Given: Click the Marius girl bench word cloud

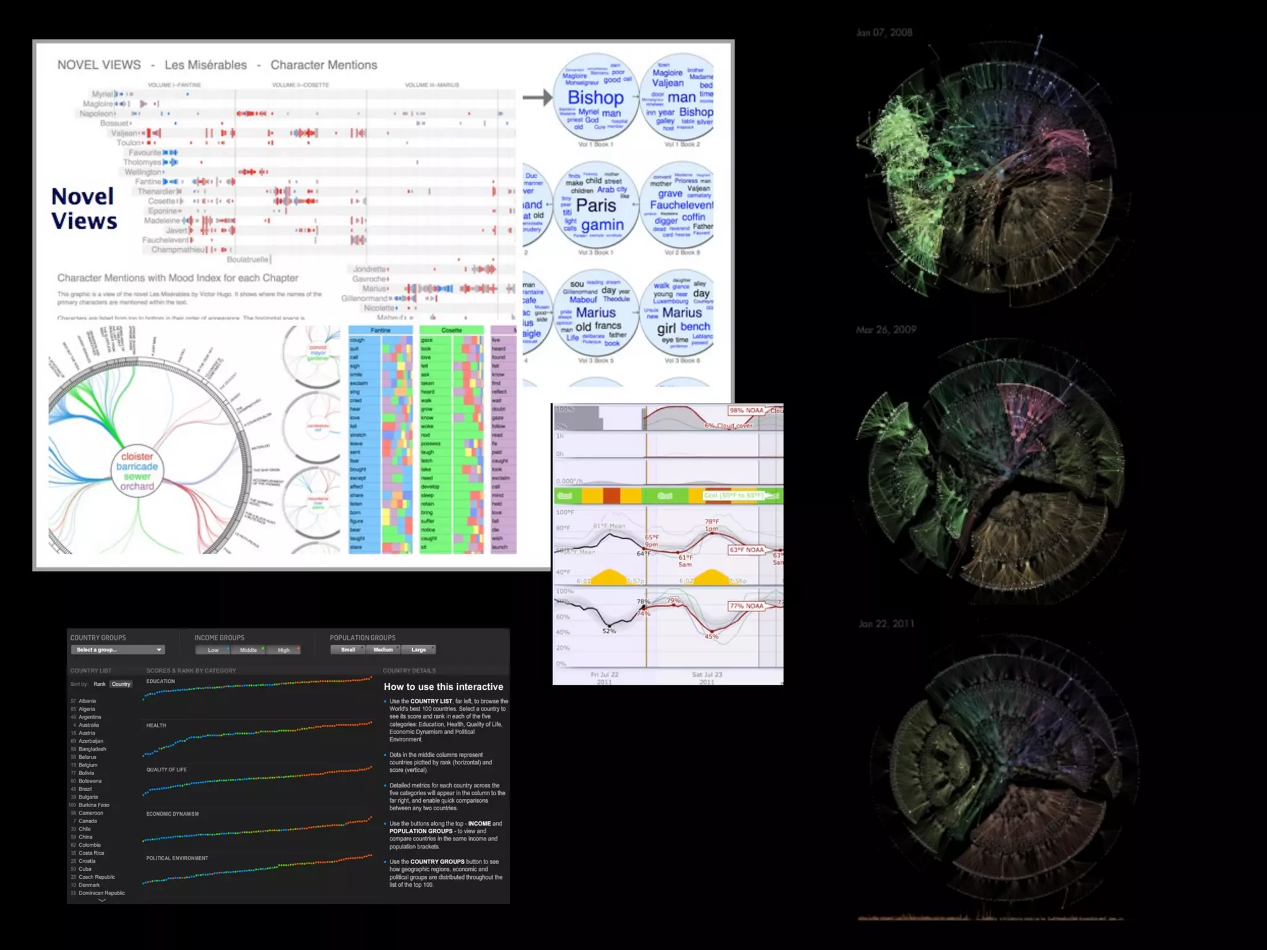Looking at the screenshot, I should [681, 314].
